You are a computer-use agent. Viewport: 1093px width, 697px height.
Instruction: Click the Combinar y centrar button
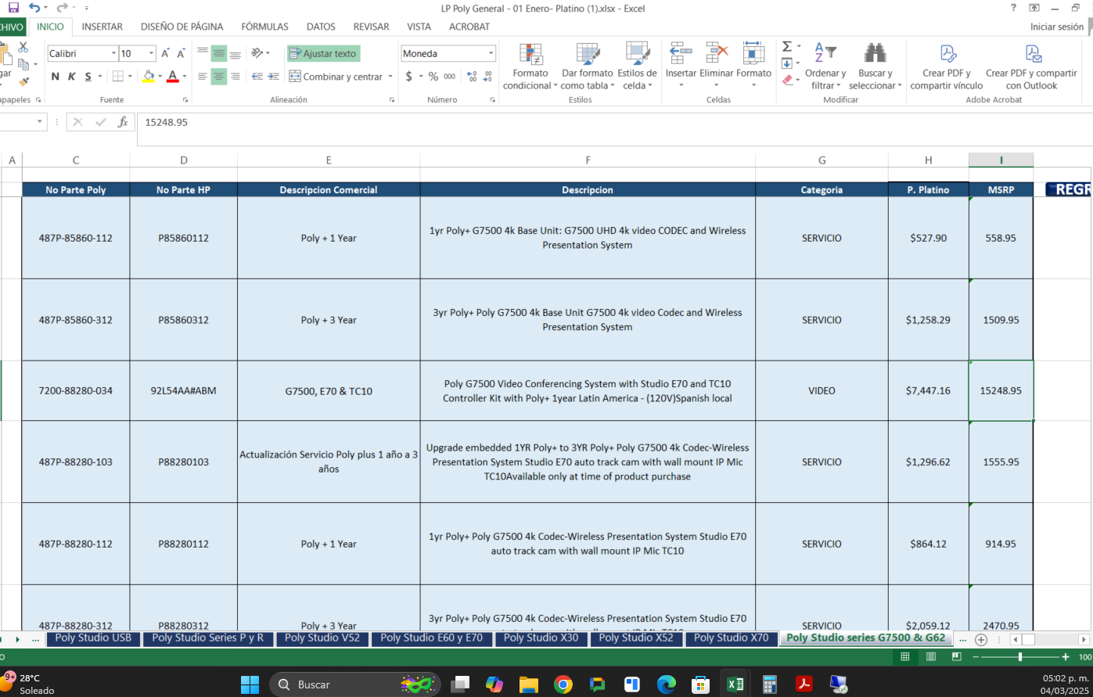coord(335,77)
